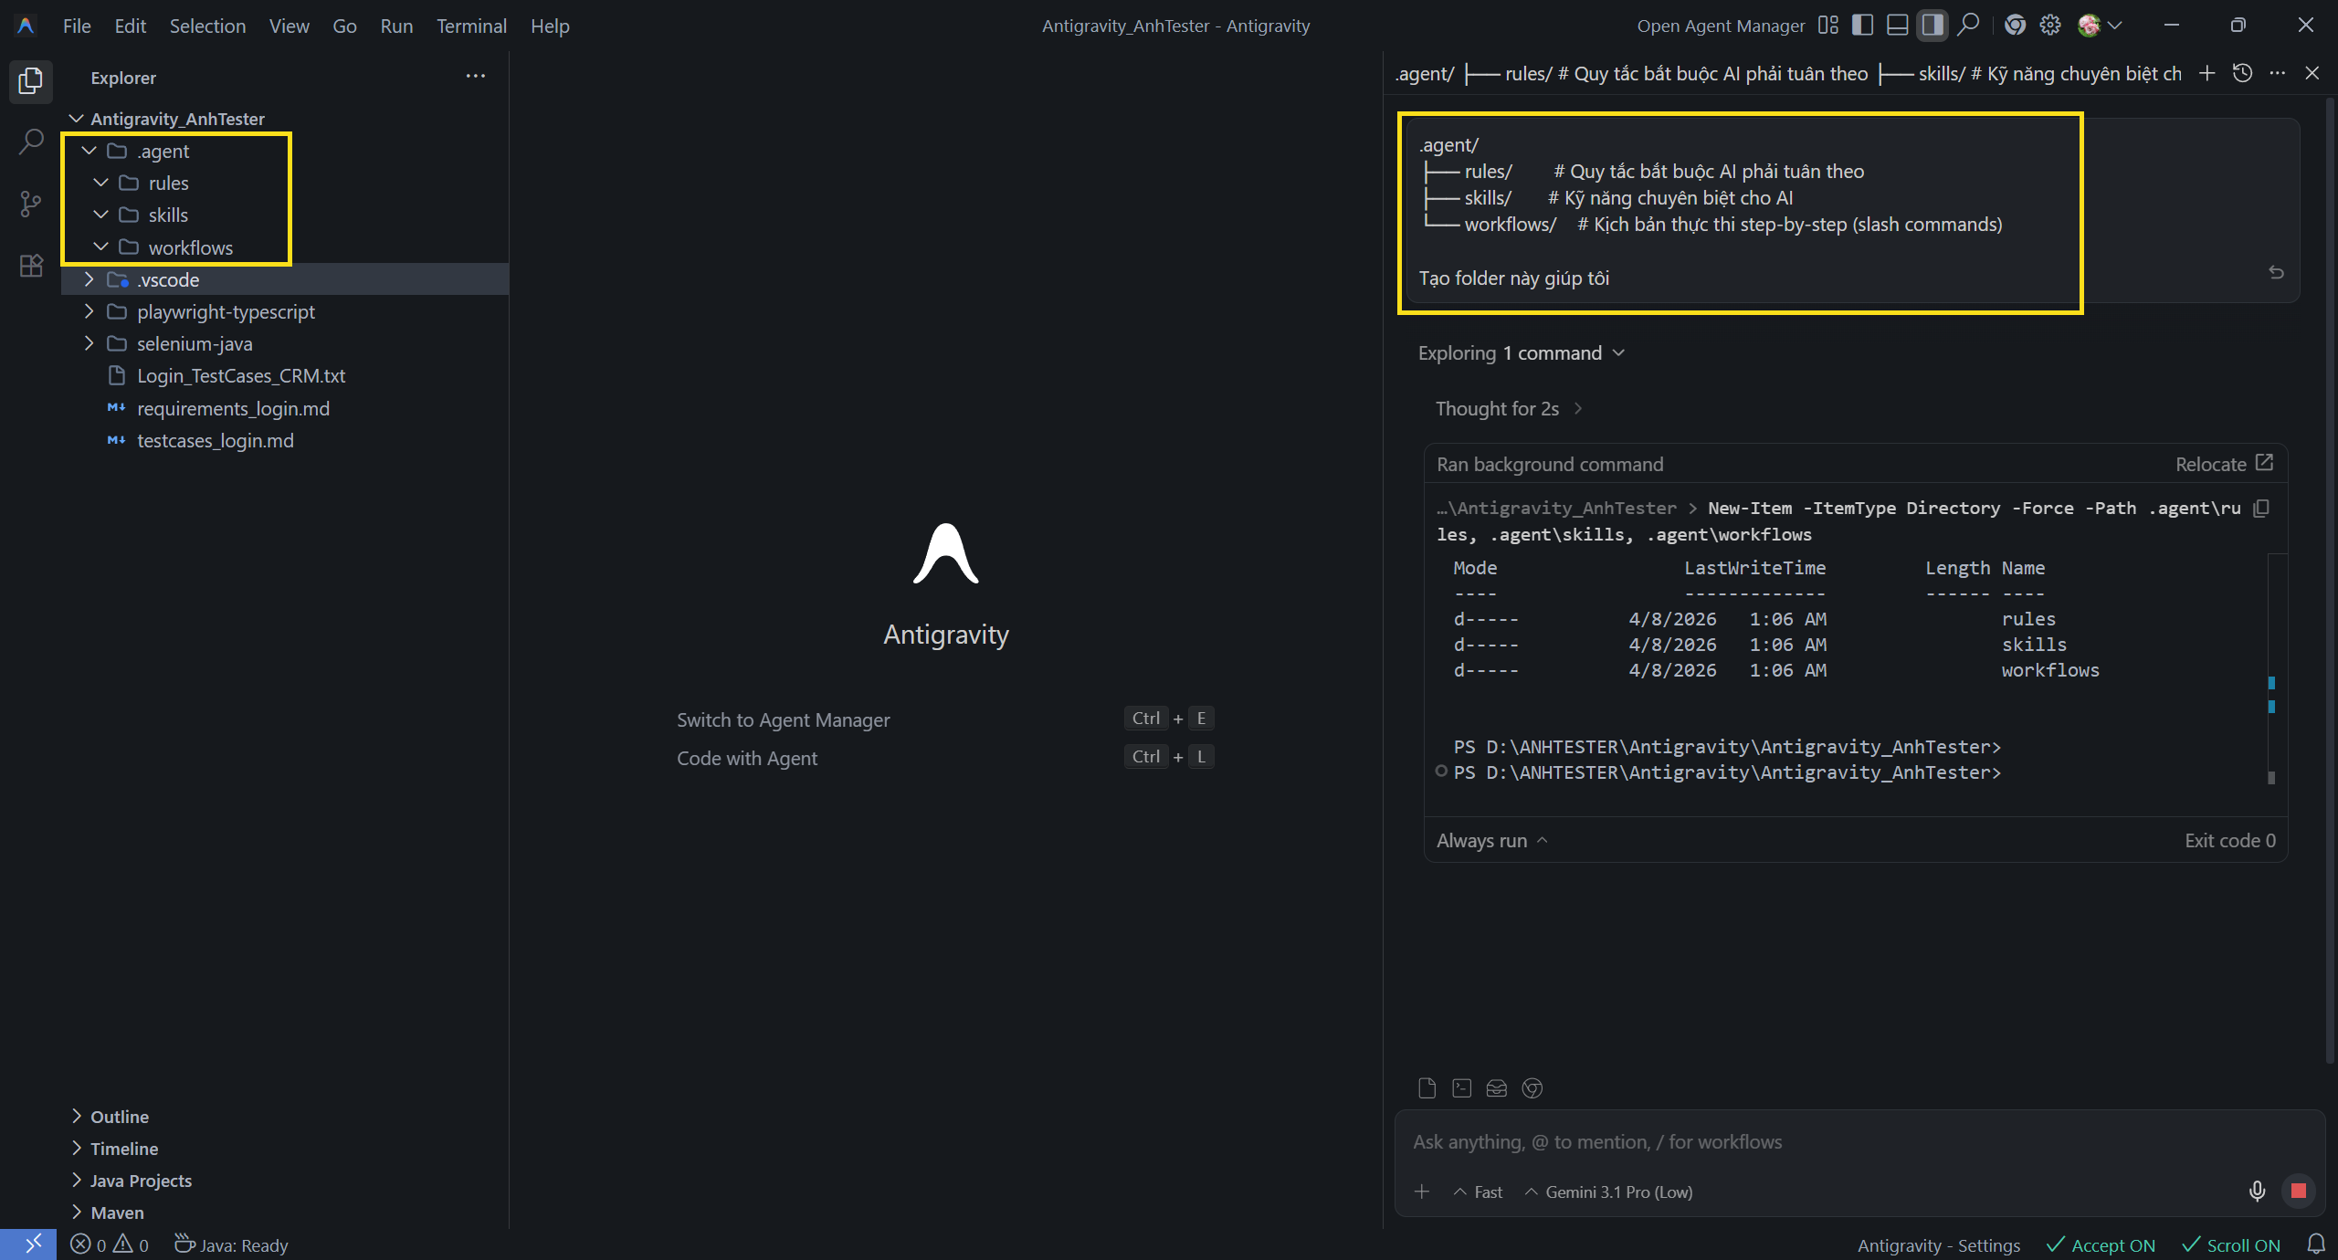The height and width of the screenshot is (1260, 2338).
Task: Click Open Agent Manager button
Action: [1720, 26]
